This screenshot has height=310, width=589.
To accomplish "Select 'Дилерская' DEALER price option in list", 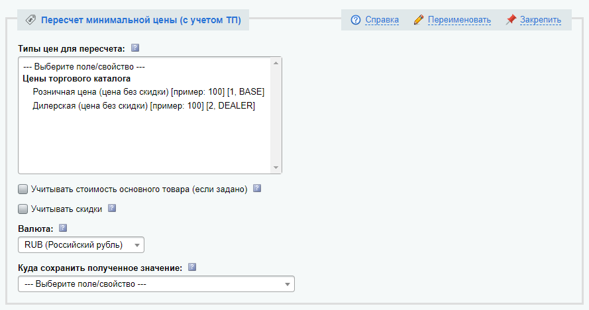I will 143,105.
